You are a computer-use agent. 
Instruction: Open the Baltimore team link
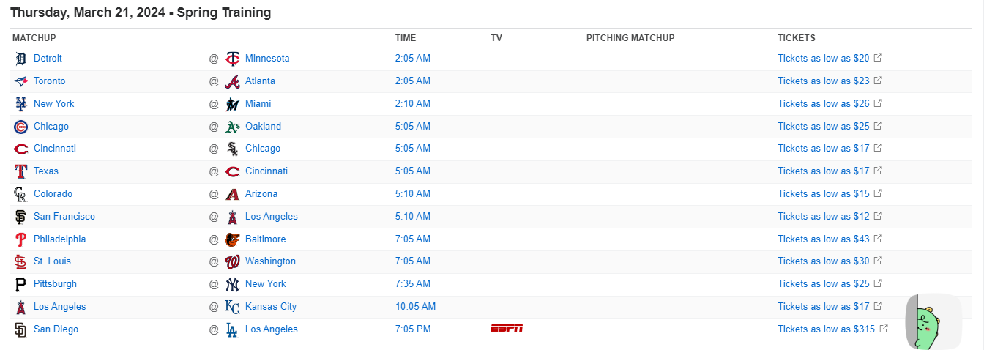(x=266, y=239)
